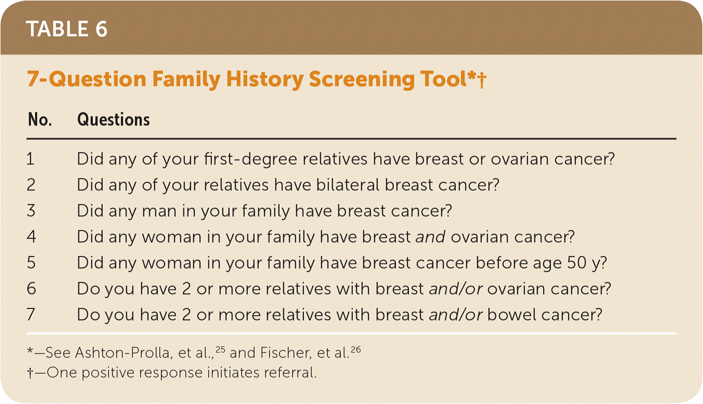This screenshot has width=703, height=404.
Task: Click the No. column header
Action: coord(40,120)
